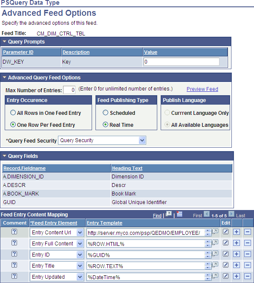Collapse the Query Prompts section
Screen dimensions: 254x283
point(5,42)
